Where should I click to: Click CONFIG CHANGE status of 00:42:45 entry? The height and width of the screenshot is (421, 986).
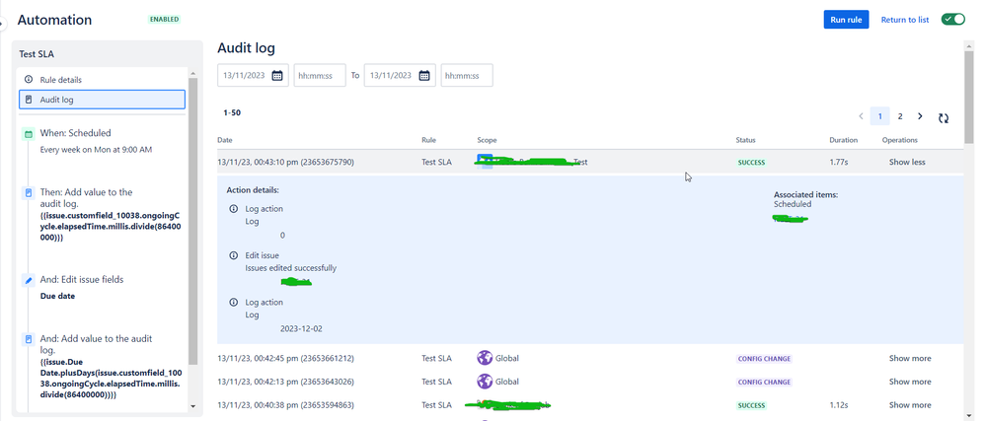764,359
